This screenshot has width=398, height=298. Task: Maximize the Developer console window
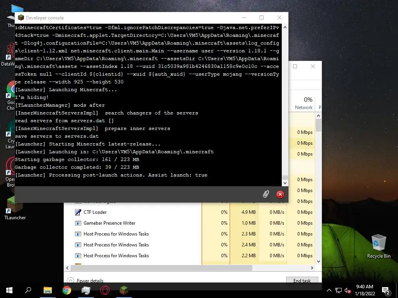[x=262, y=17]
